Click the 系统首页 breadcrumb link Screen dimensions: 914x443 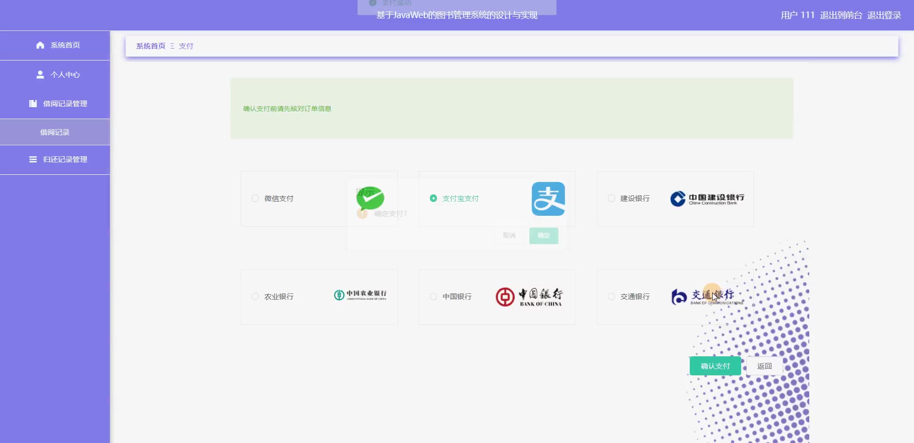click(150, 46)
